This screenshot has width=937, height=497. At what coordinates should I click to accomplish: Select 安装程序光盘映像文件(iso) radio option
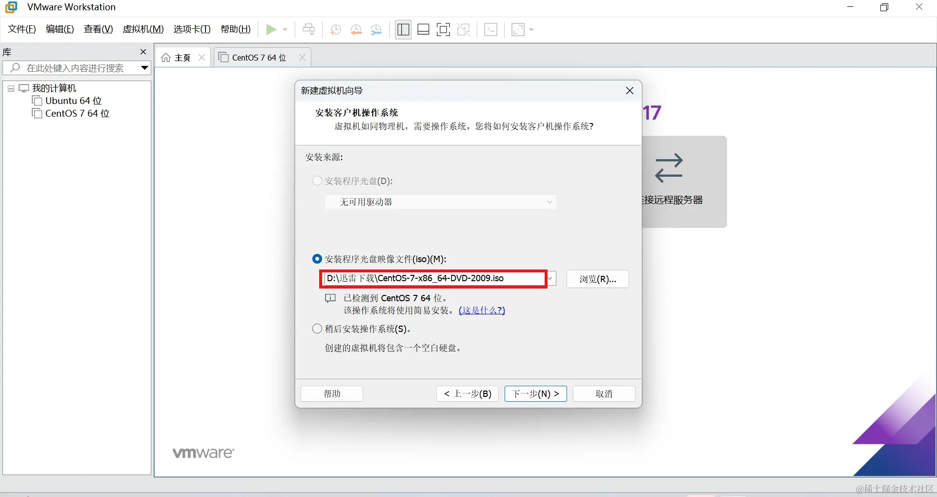point(317,259)
